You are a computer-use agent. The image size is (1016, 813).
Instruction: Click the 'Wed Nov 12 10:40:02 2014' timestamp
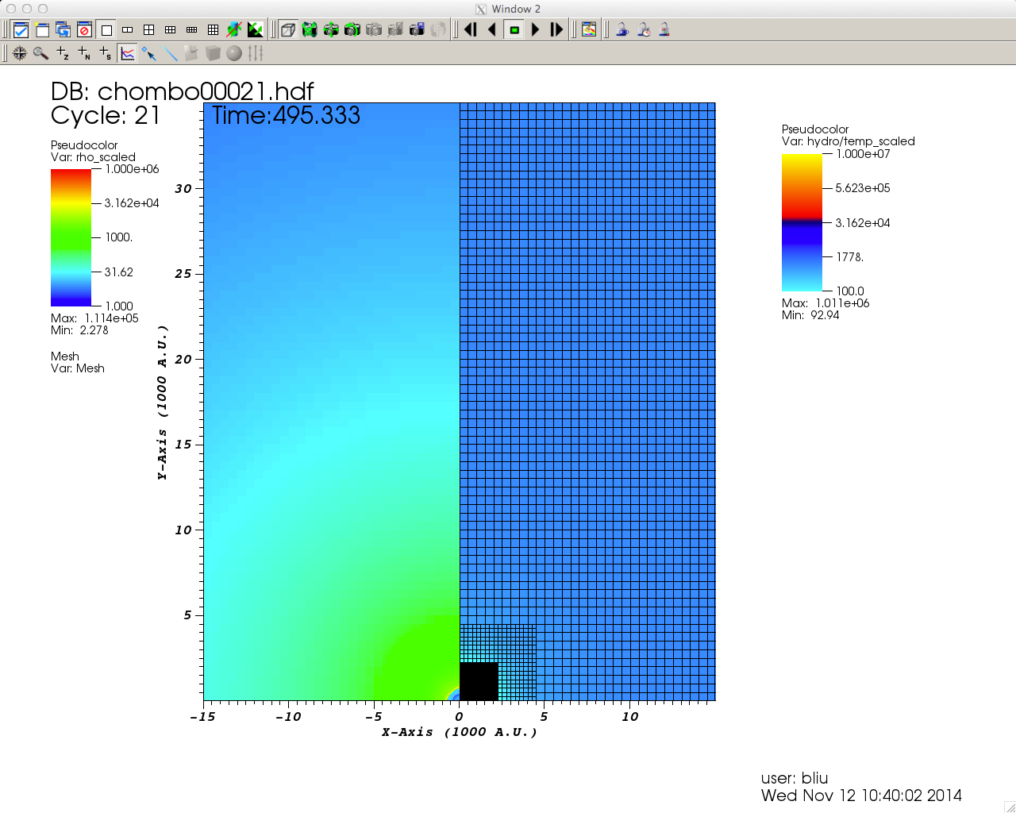(x=861, y=796)
